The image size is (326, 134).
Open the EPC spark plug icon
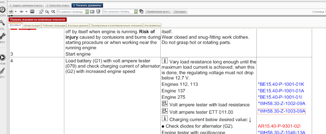pos(2,71)
